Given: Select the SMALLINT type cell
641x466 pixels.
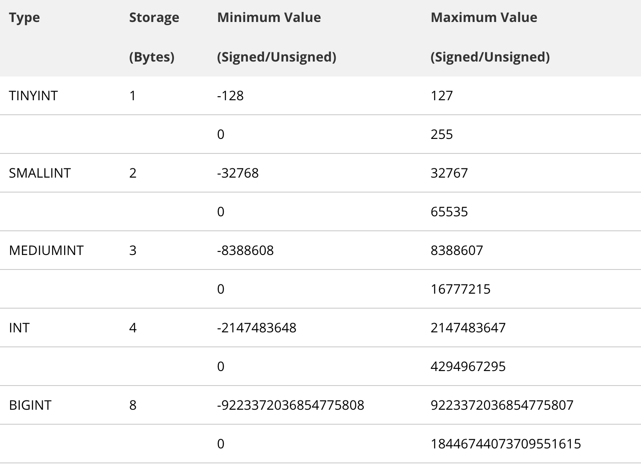Looking at the screenshot, I should pos(40,173).
